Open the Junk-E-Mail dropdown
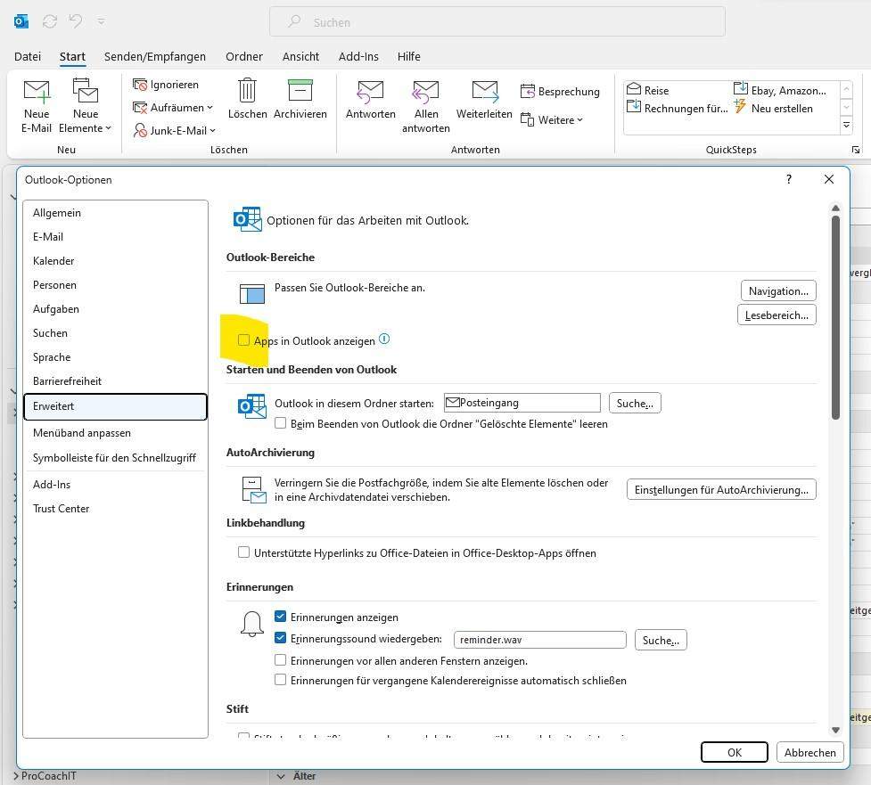 (x=174, y=130)
